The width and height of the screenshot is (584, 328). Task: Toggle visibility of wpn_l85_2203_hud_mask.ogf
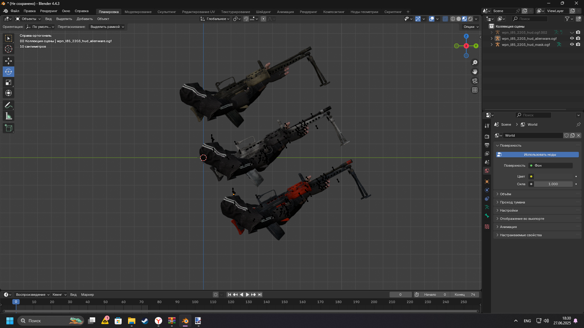pos(572,45)
